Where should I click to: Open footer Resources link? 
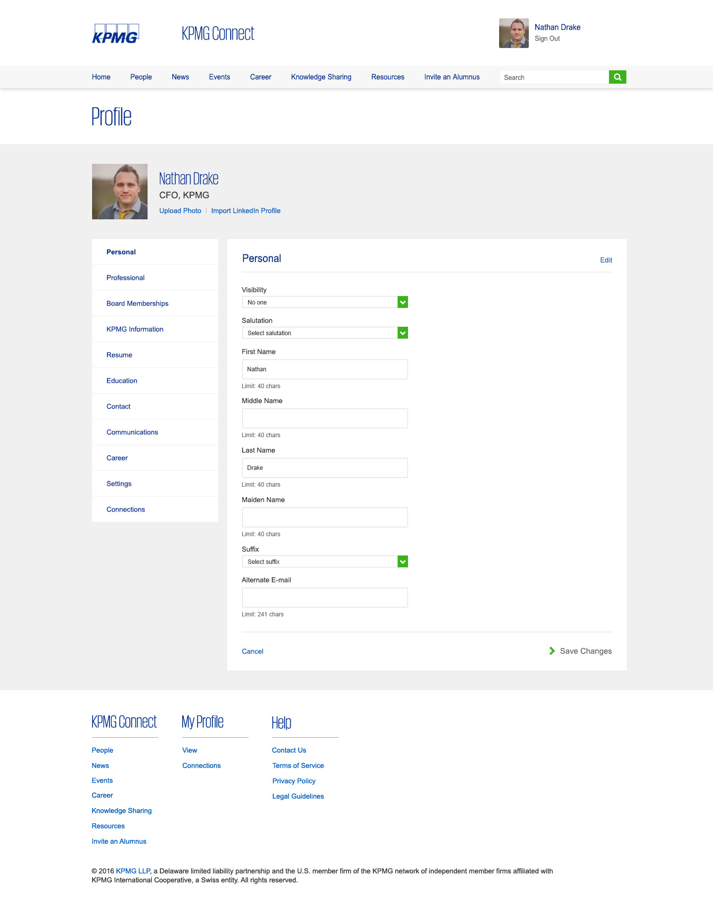[108, 826]
